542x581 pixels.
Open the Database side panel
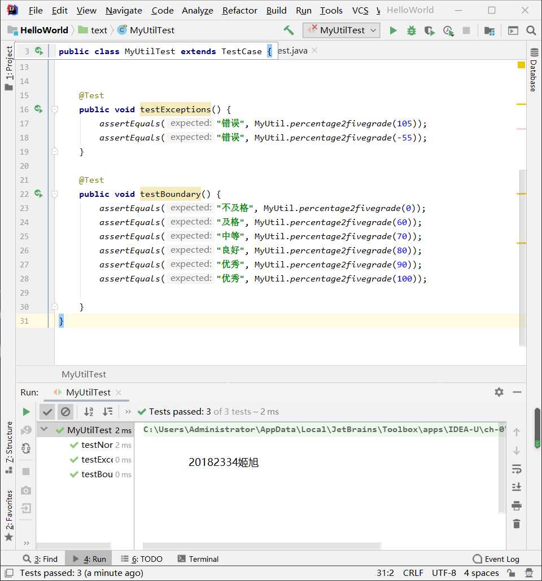pyautogui.click(x=534, y=70)
